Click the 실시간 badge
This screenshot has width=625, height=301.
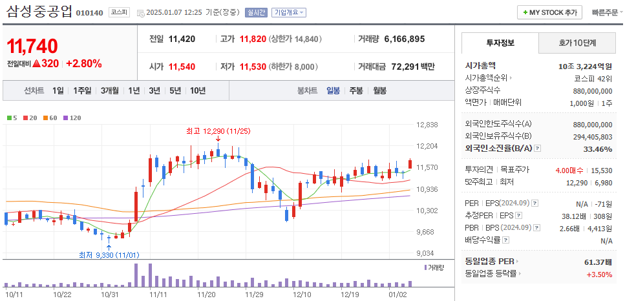point(256,12)
